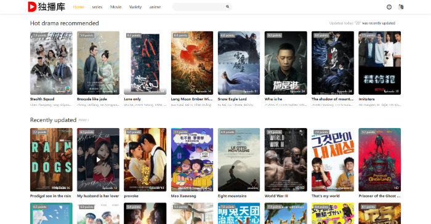Click the 'provoke' title link
The height and width of the screenshot is (224, 431).
(x=131, y=196)
